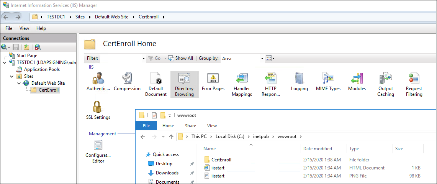Image resolution: width=437 pixels, height=184 pixels.
Task: Open Default Document settings
Action: (156, 84)
